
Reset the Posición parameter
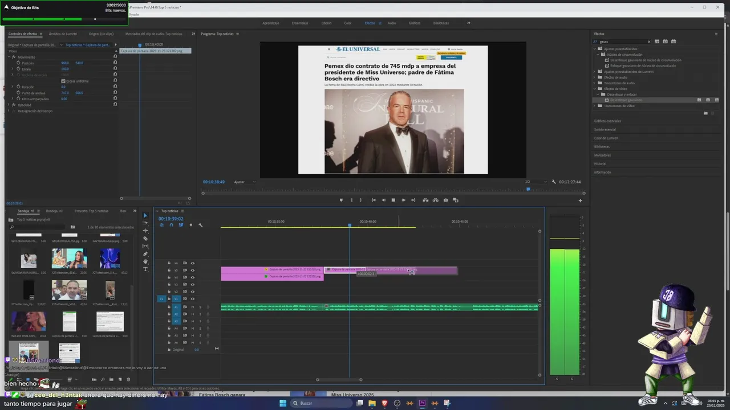coord(115,63)
